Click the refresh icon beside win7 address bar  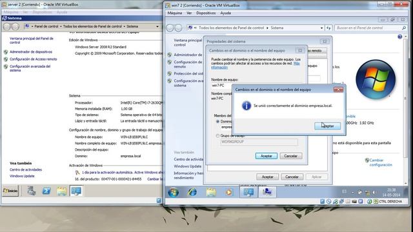[328, 28]
